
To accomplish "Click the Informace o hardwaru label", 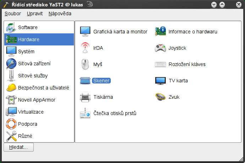I will coord(193,32).
